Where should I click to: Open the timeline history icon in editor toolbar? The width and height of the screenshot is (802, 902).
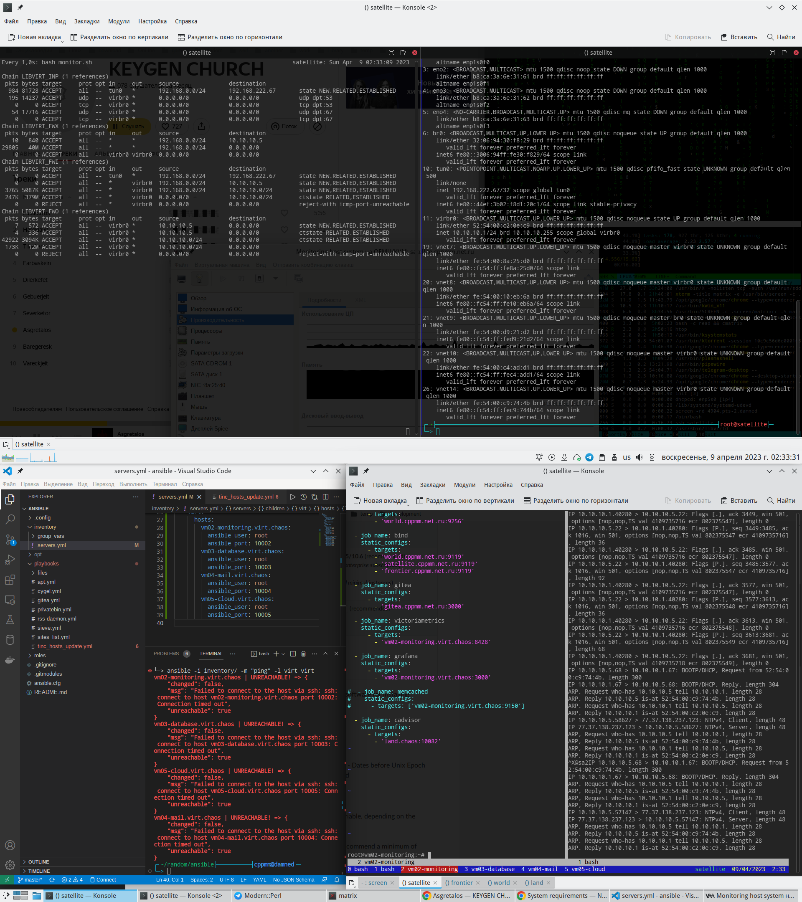click(304, 497)
